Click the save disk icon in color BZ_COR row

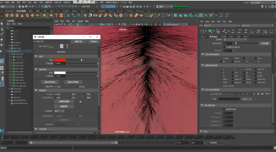tap(258, 94)
